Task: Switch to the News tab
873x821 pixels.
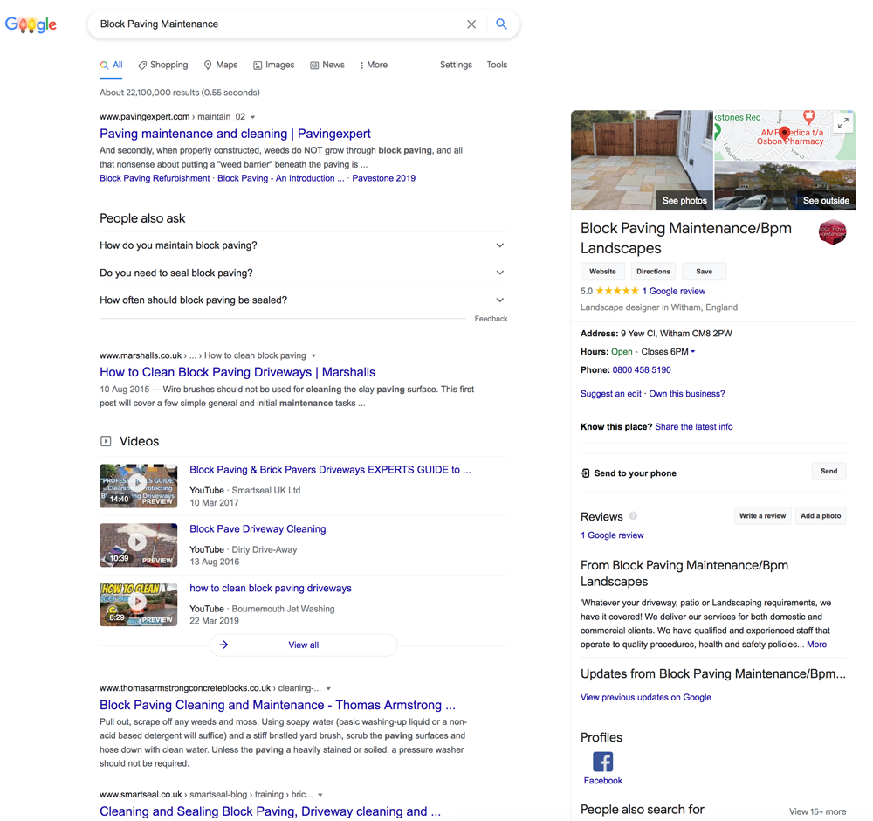Action: point(327,65)
